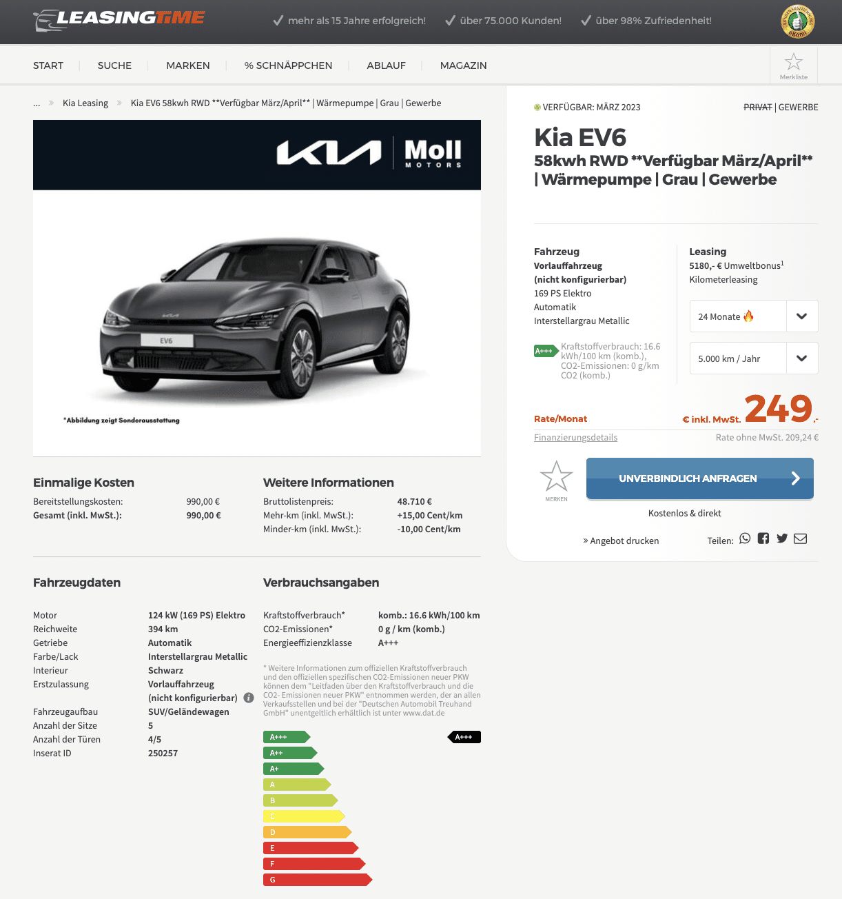Click the Interieur value Schwarz
This screenshot has width=842, height=899.
[166, 671]
